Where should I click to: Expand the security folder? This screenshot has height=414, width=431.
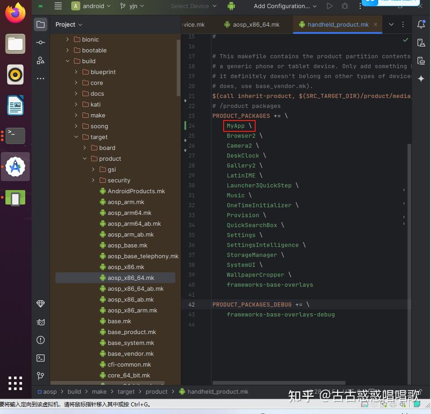point(93,180)
